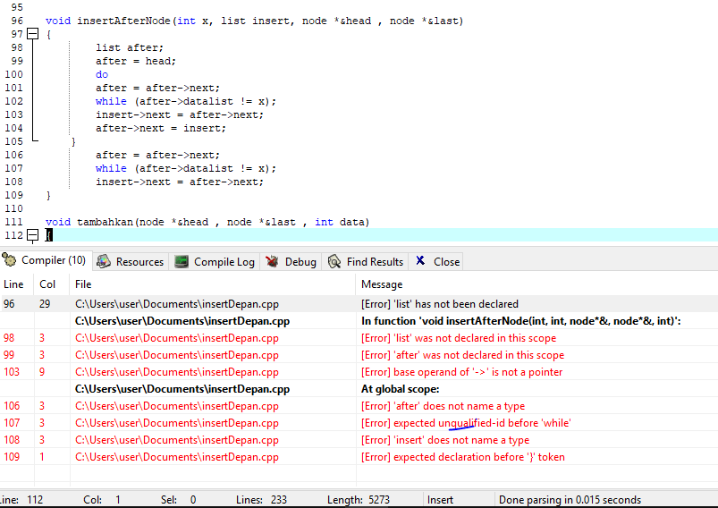Click the Message column header
This screenshot has width=718, height=508.
point(536,284)
